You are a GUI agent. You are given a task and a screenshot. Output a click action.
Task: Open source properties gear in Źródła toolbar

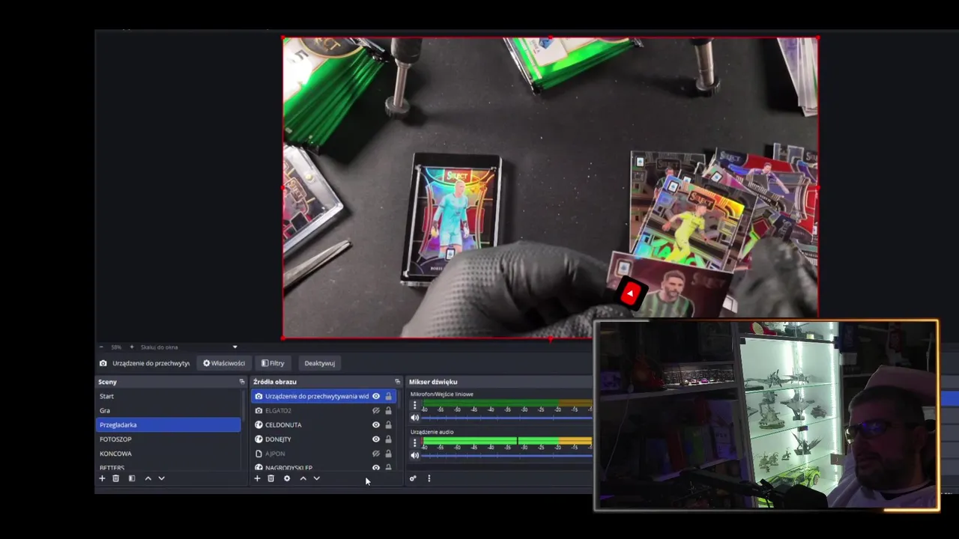[x=287, y=478]
